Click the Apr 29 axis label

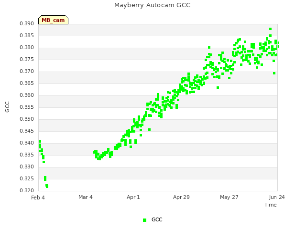tap(181, 197)
